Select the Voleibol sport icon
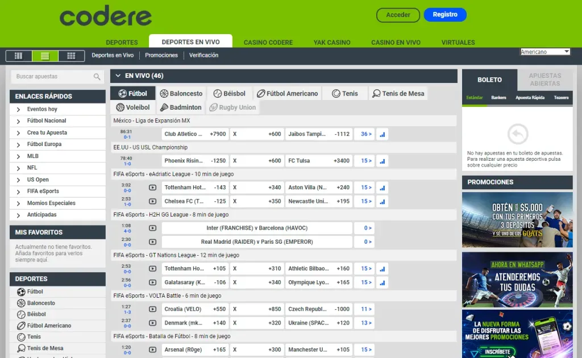The width and height of the screenshot is (582, 358). click(120, 107)
